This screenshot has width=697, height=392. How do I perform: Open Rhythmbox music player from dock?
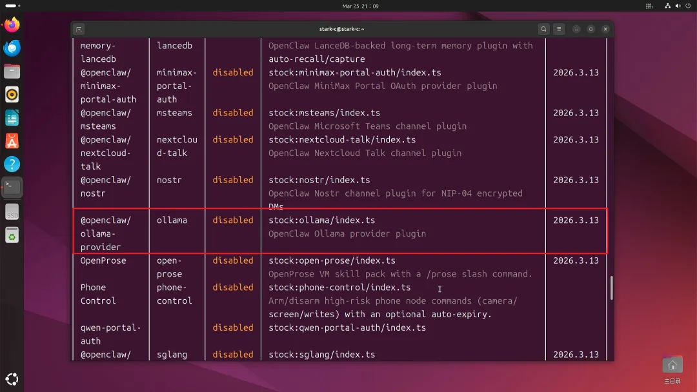coord(12,95)
